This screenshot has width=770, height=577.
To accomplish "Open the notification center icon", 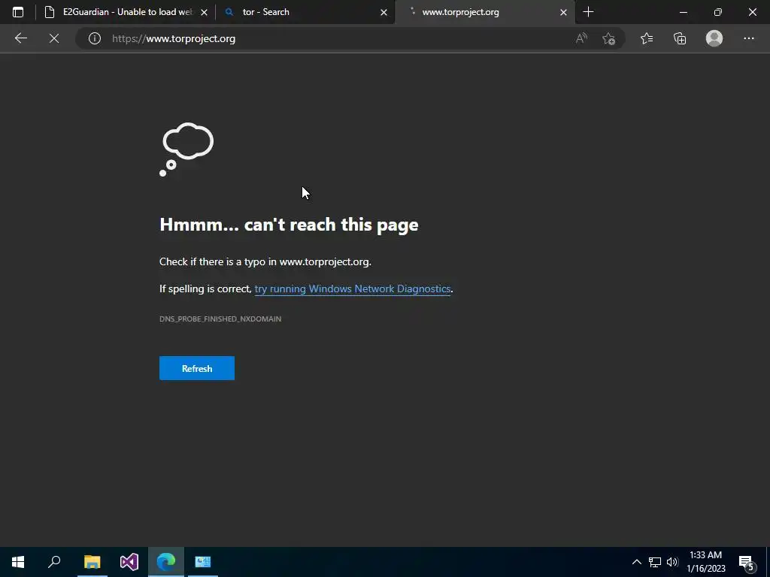I will 747,563.
